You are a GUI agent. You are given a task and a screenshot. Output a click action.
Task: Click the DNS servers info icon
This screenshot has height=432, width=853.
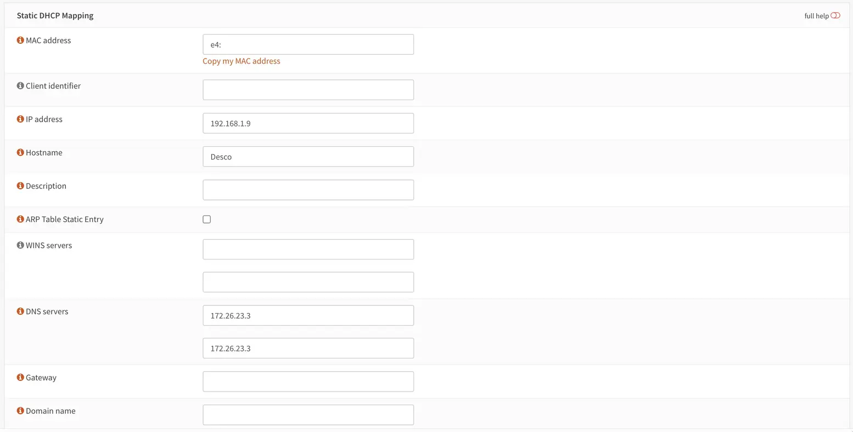click(20, 311)
